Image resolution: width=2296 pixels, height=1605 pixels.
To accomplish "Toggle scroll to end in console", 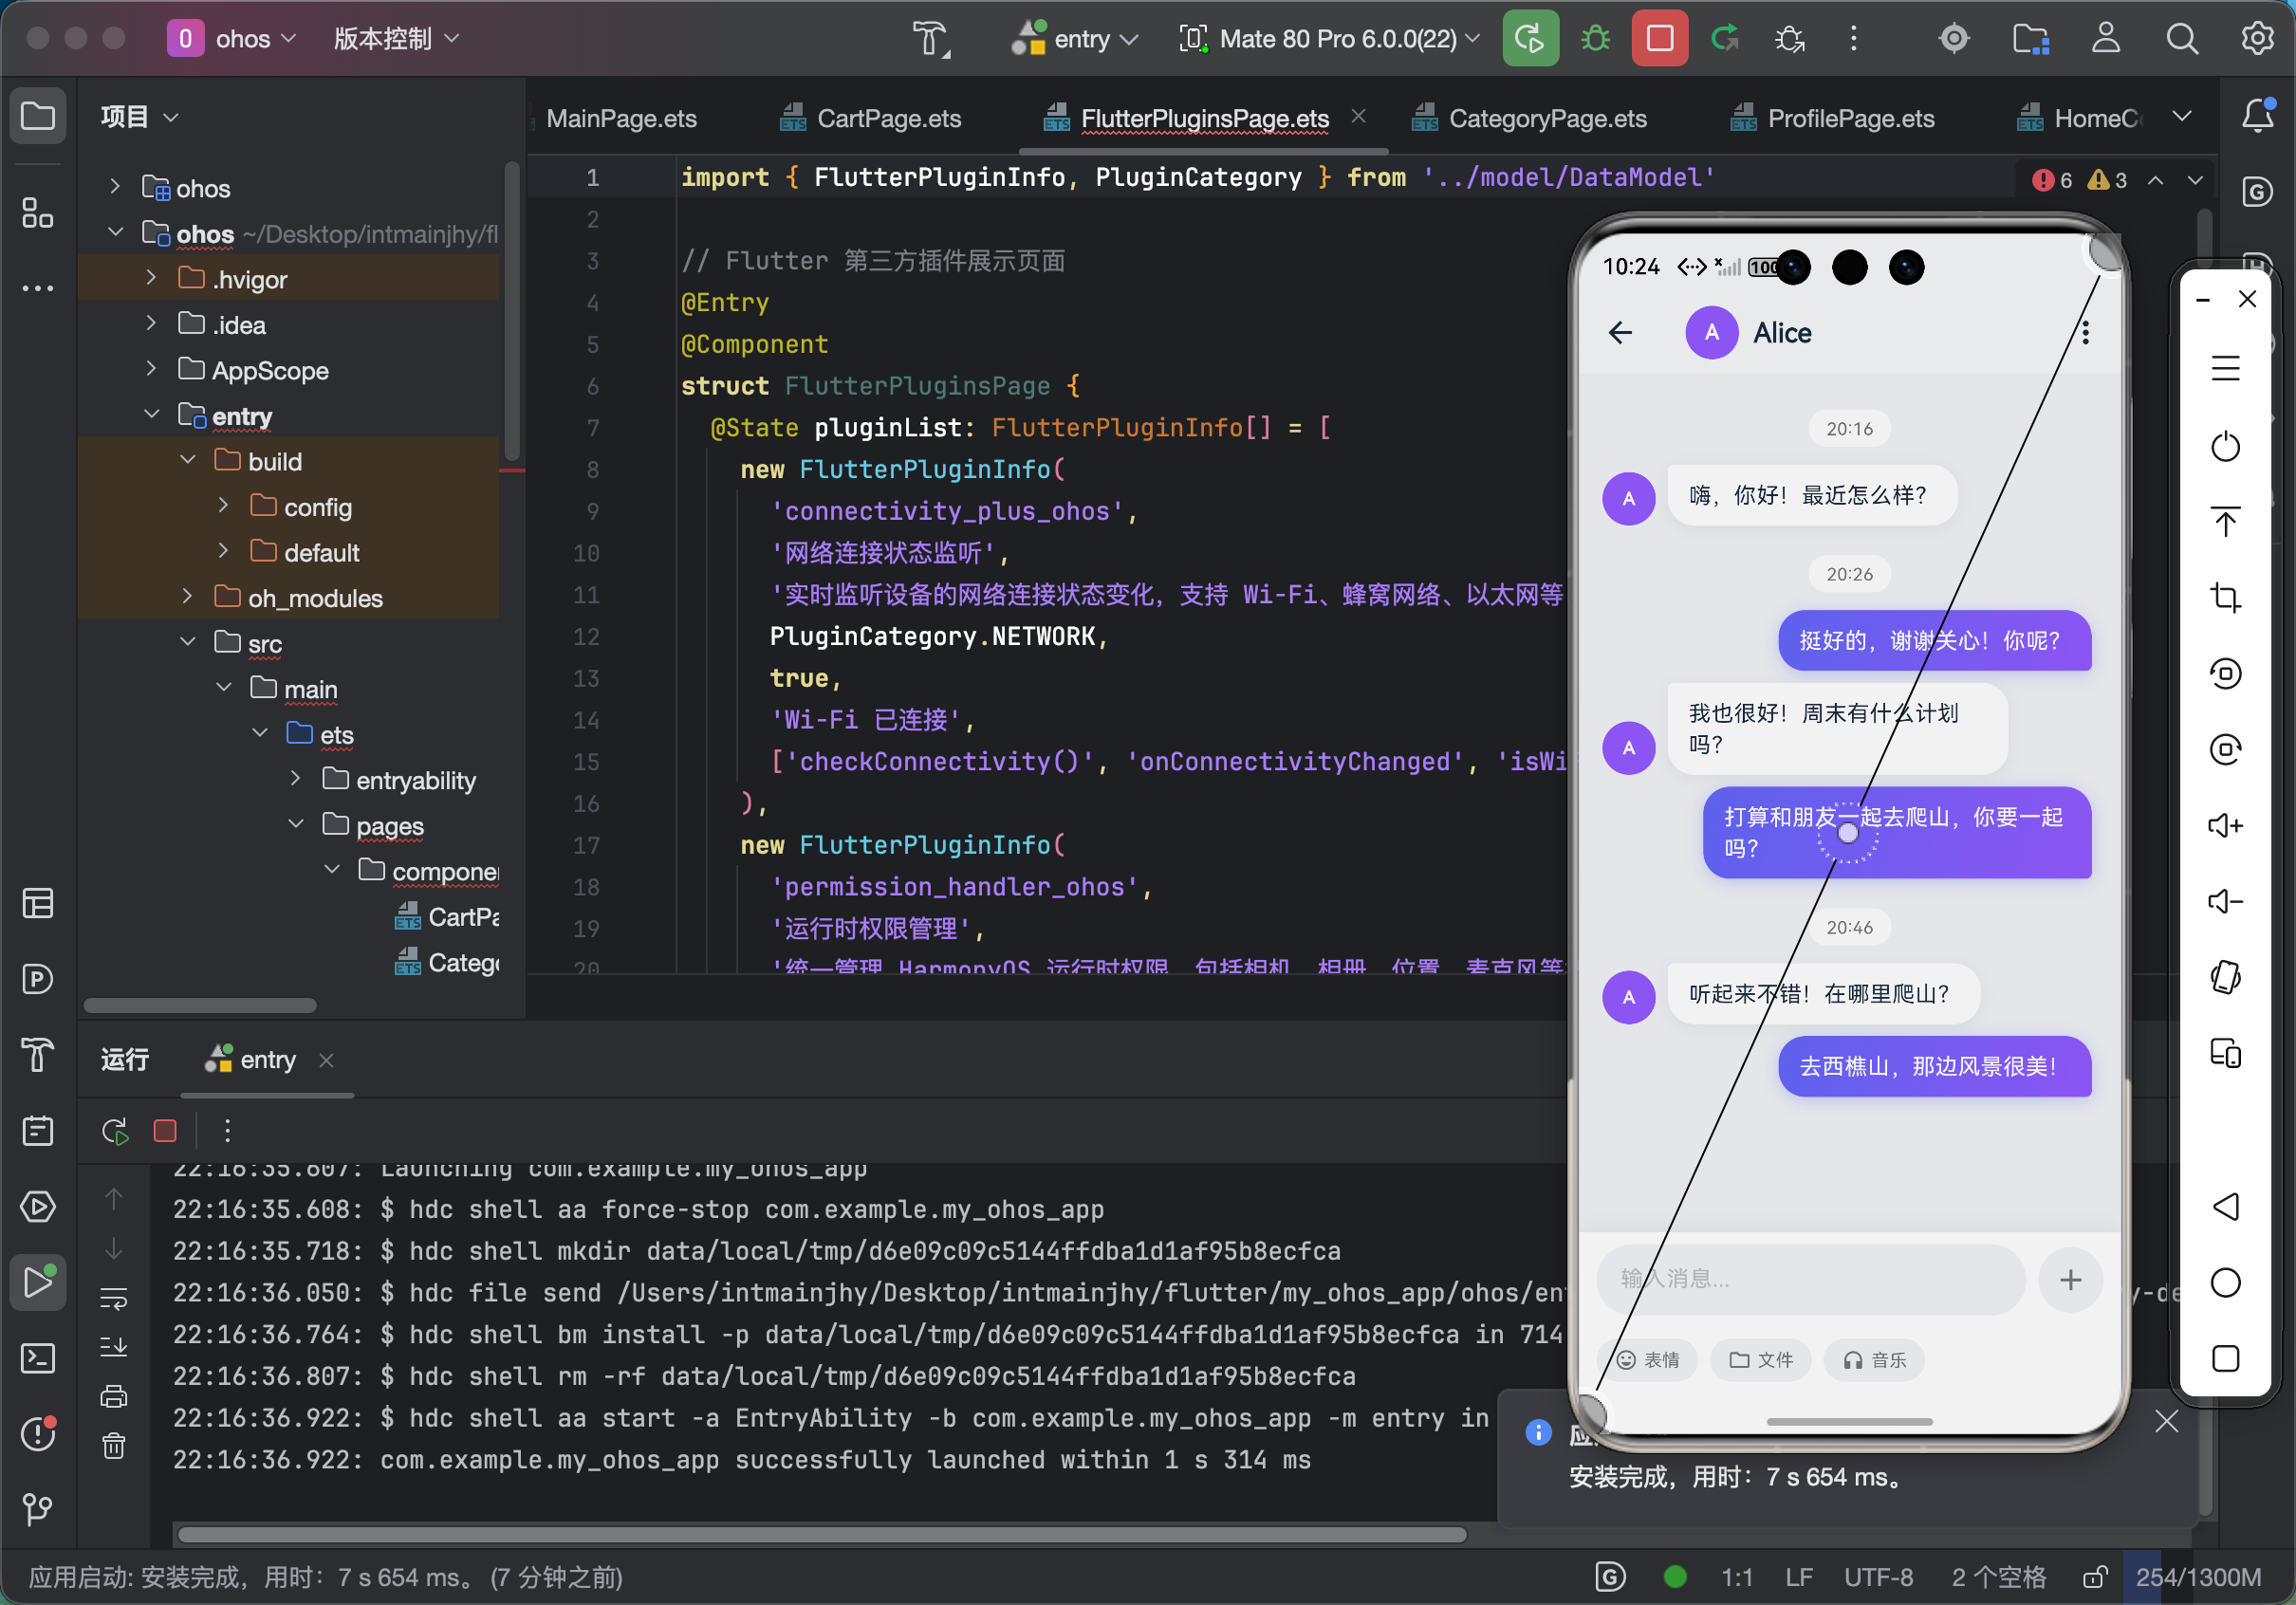I will 114,1347.
